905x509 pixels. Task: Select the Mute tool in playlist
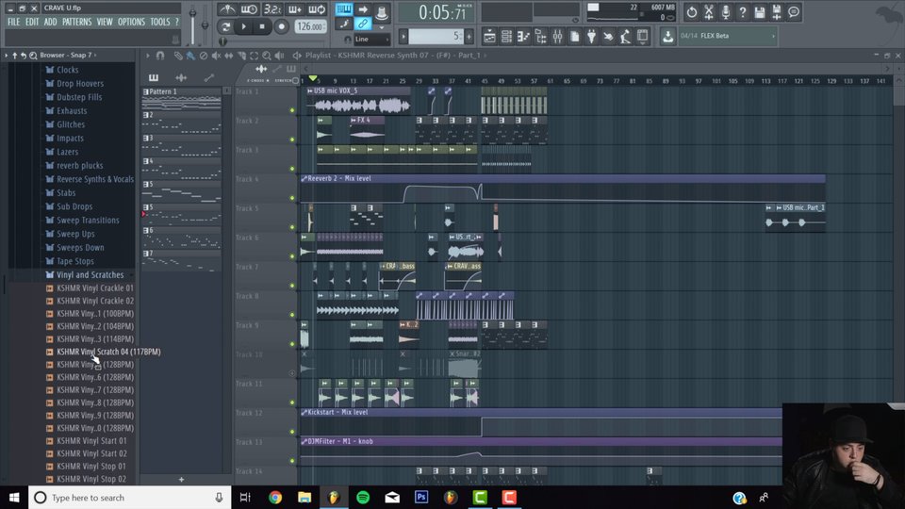point(216,56)
